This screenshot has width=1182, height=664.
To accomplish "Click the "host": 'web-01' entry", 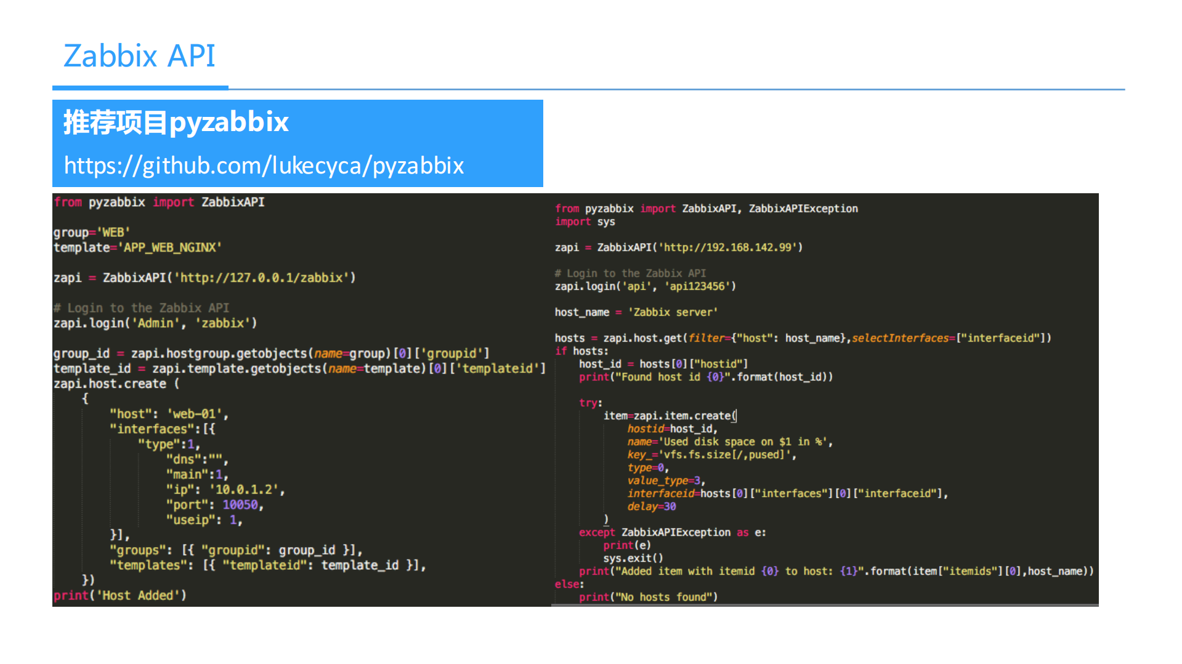I will tap(169, 414).
